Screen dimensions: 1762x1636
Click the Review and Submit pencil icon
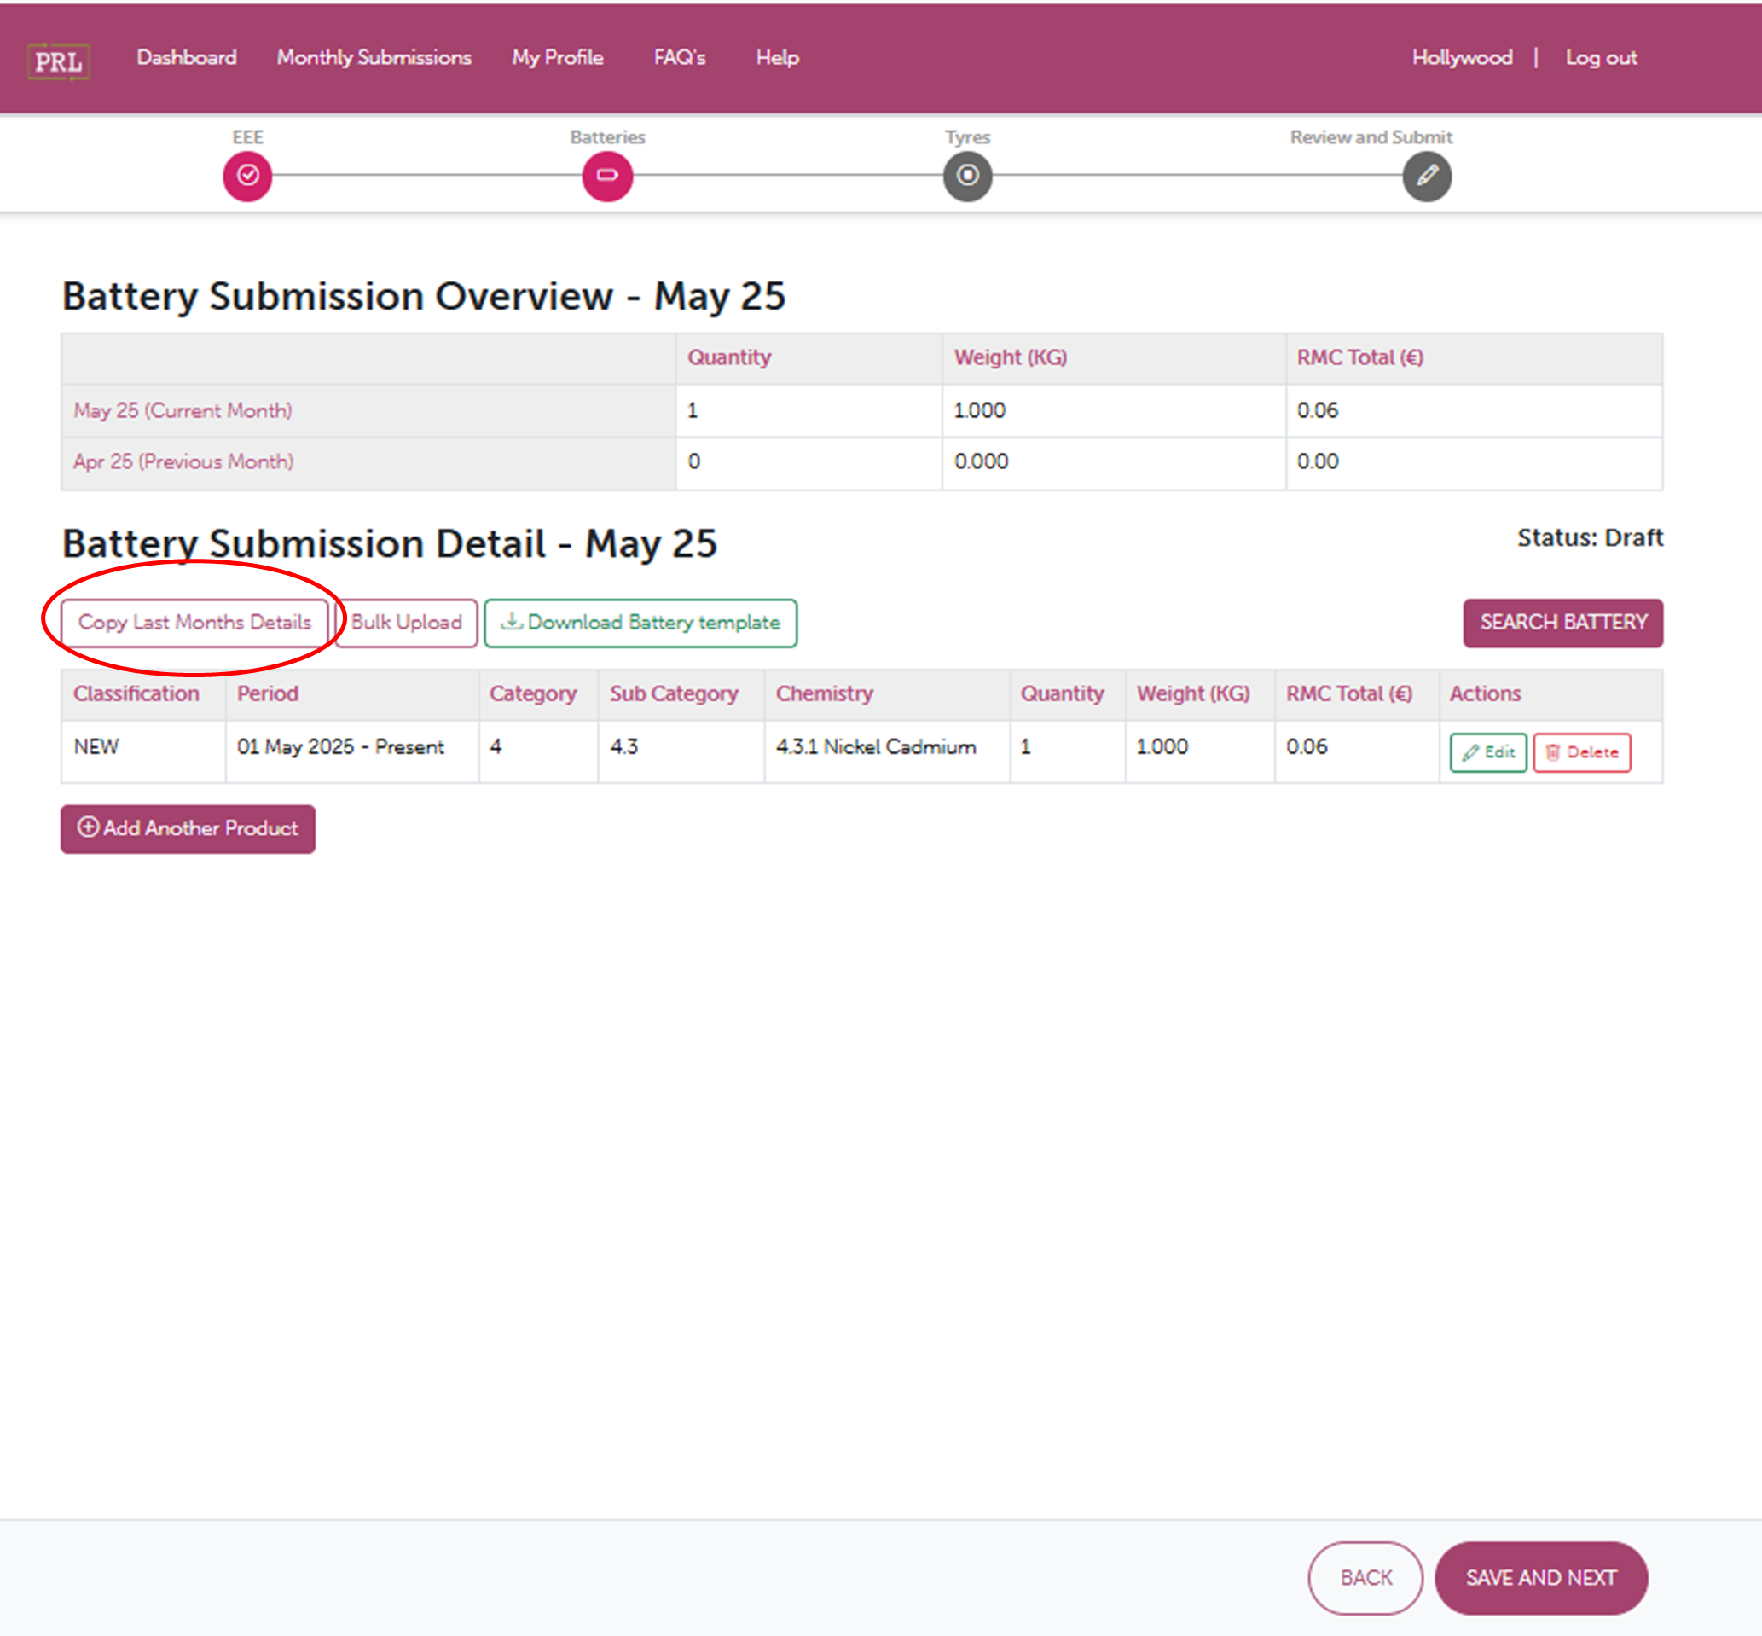click(x=1427, y=177)
